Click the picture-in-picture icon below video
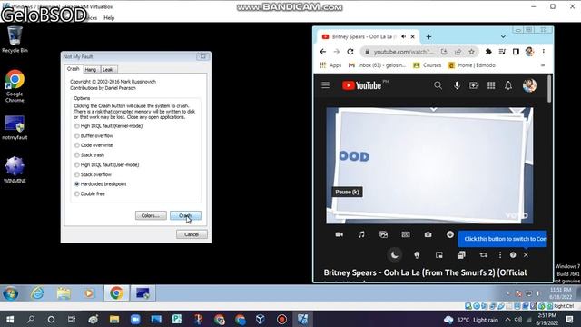Screen dimensions: 581x327 tap(439, 255)
